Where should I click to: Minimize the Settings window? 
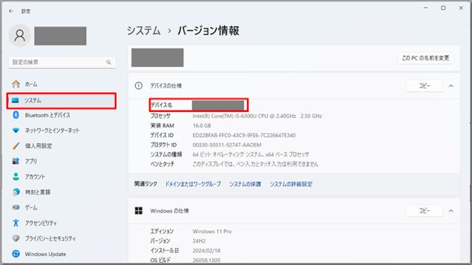click(426, 8)
